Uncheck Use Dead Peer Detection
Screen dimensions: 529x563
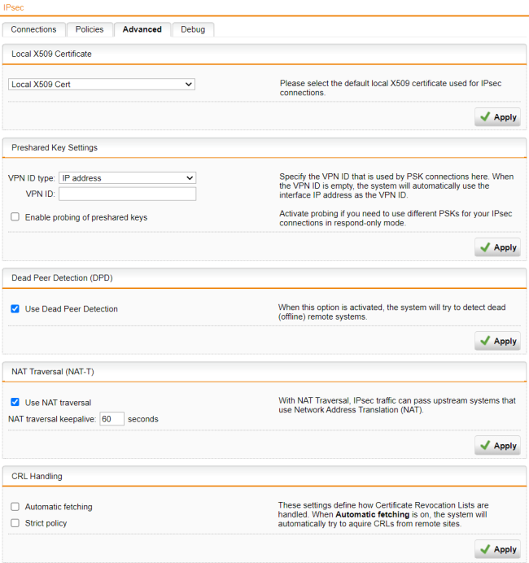15,309
